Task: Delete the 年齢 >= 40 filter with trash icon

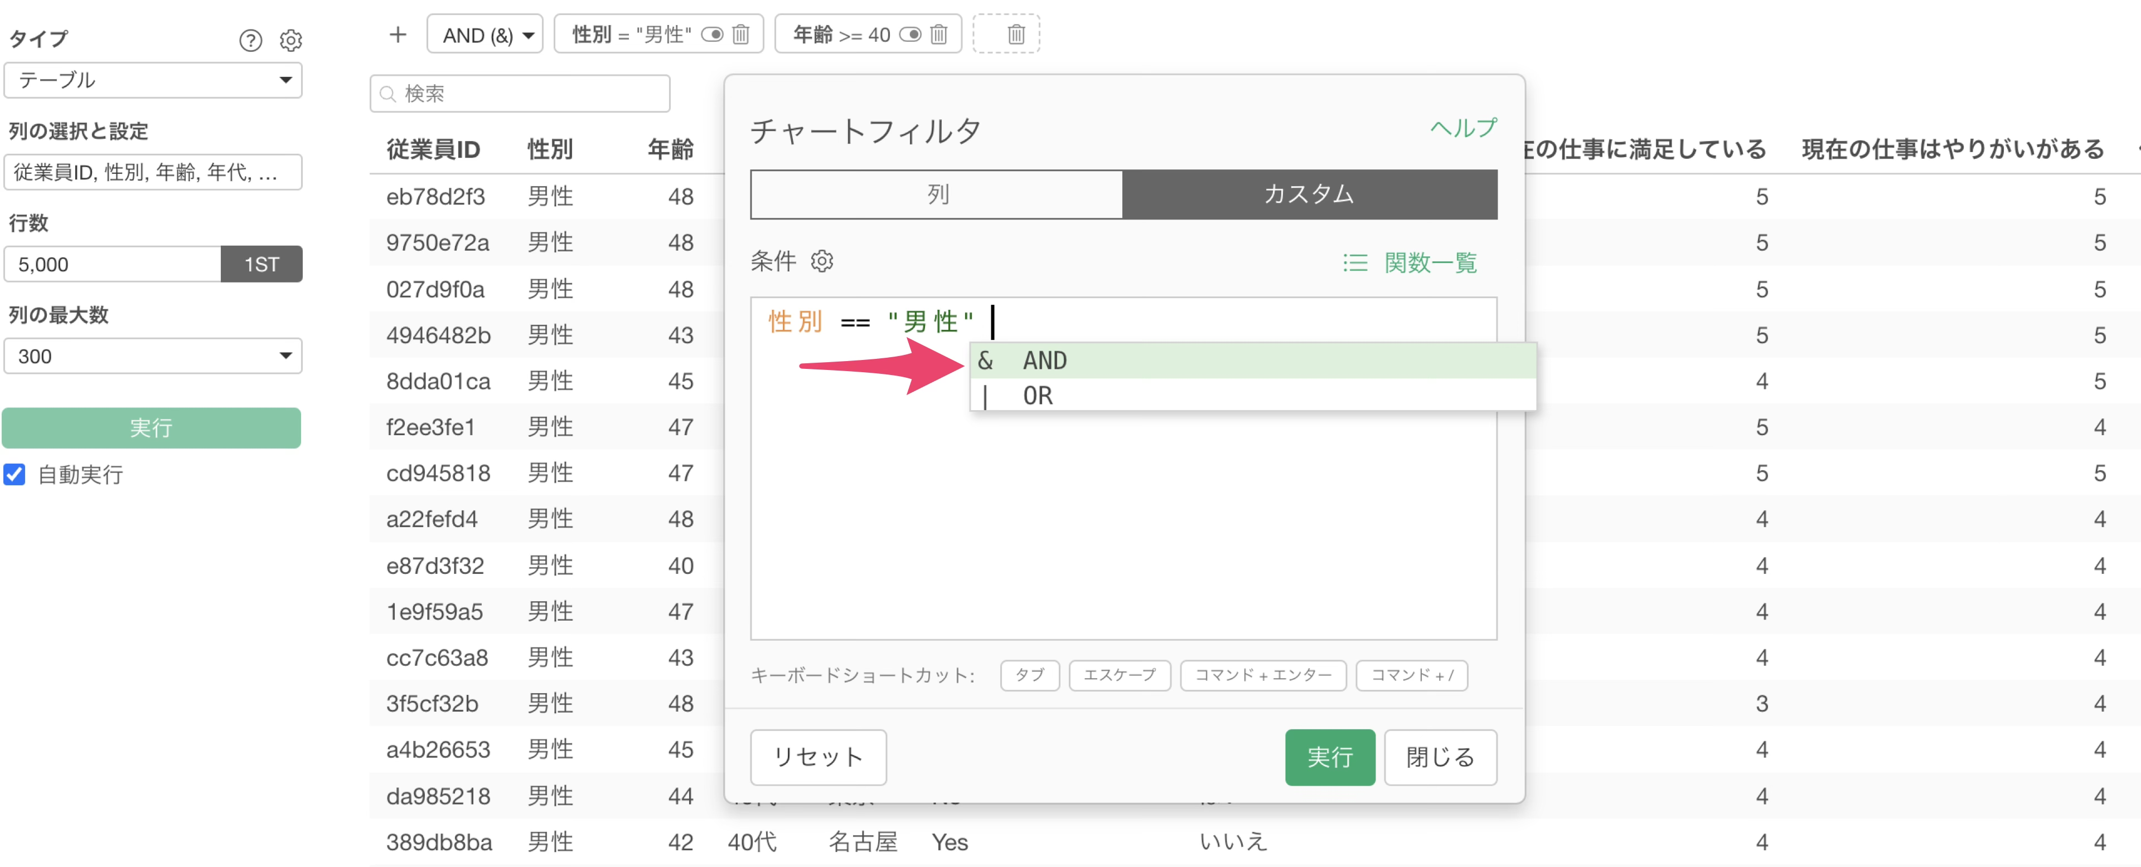Action: (938, 35)
